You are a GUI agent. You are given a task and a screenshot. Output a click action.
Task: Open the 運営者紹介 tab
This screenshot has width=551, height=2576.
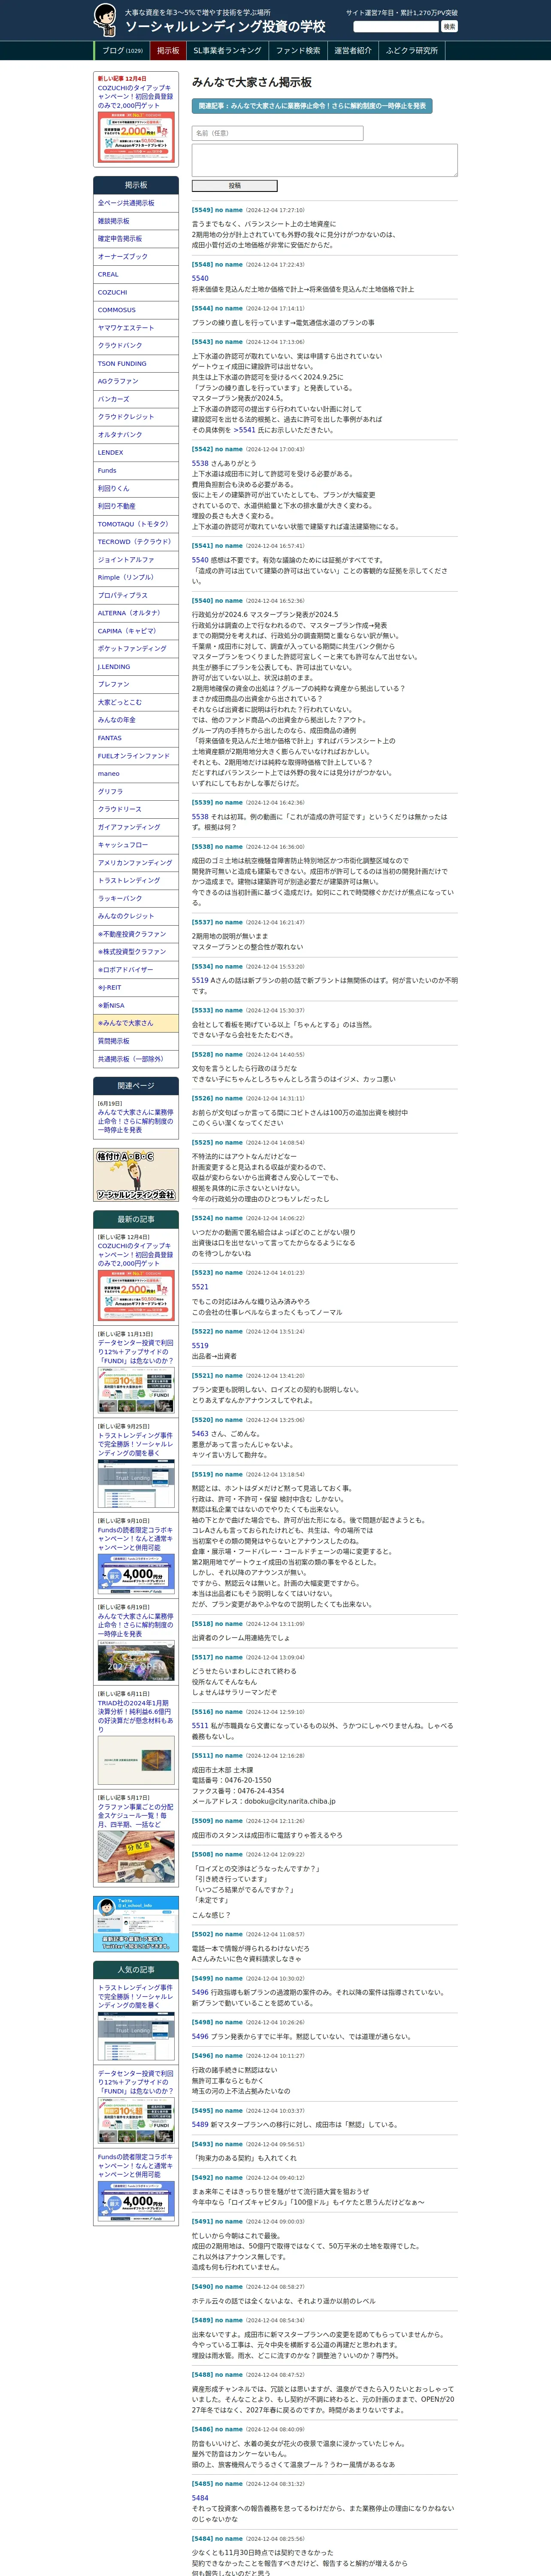(353, 51)
